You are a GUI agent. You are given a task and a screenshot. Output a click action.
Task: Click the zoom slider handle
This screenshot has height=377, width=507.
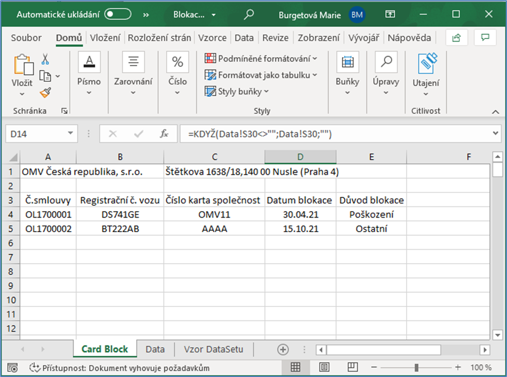pyautogui.click(x=416, y=367)
